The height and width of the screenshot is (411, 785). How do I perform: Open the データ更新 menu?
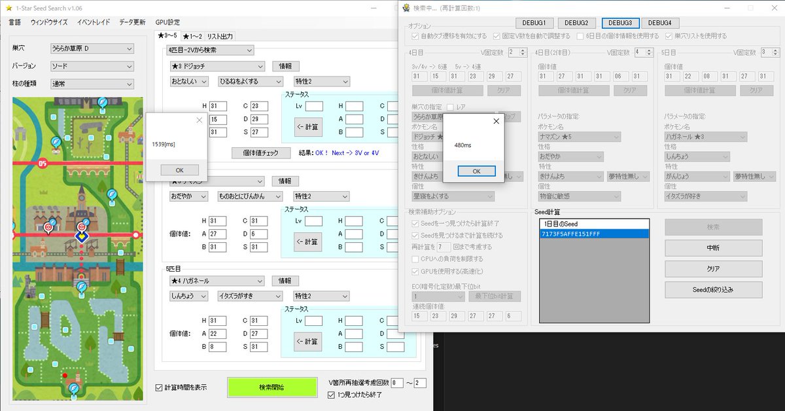[x=133, y=22]
